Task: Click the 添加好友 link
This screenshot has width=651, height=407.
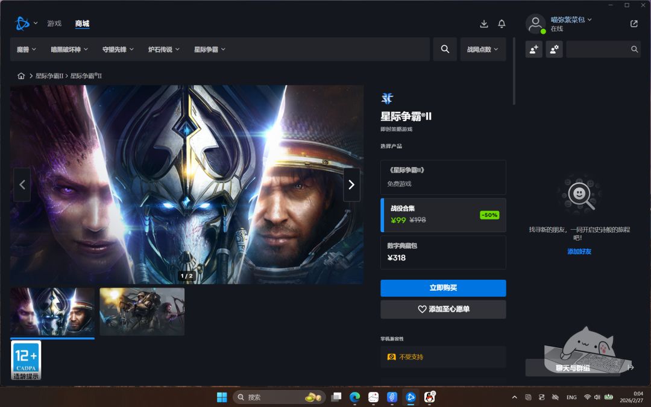Action: 579,251
